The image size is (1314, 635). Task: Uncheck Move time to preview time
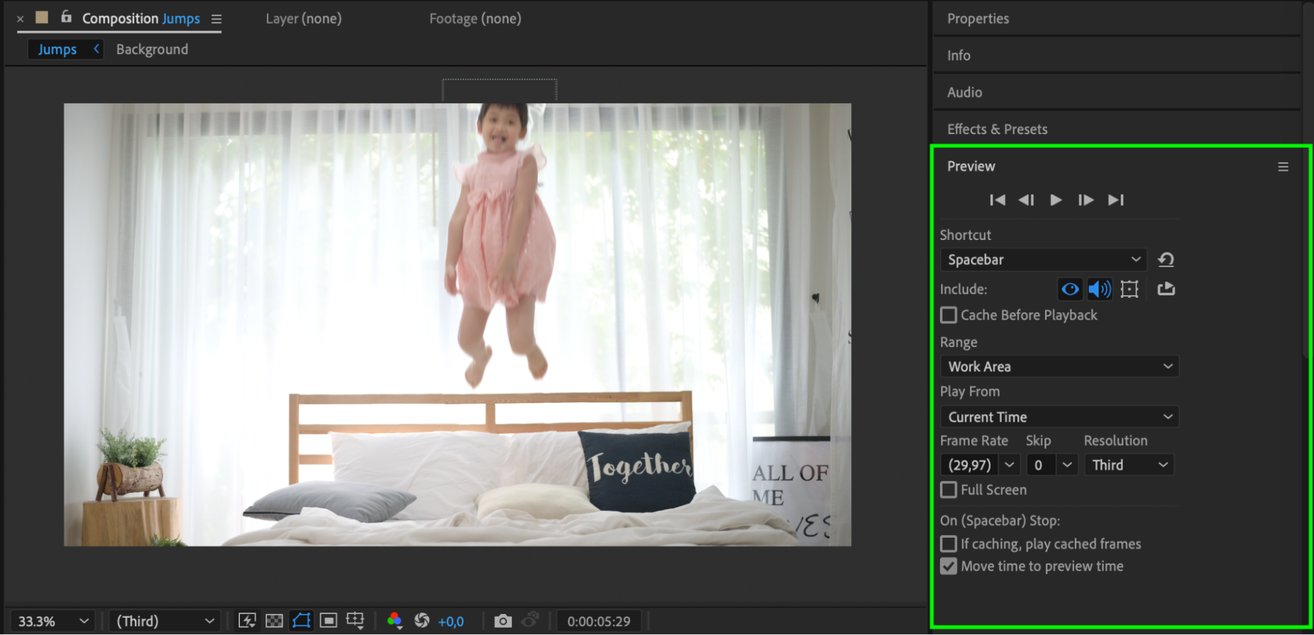949,566
